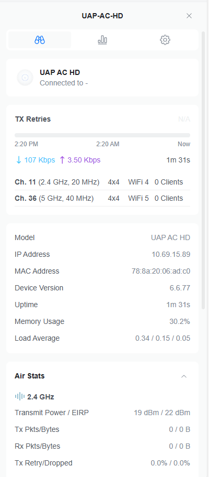Click the Connected to - status text

coord(64,83)
